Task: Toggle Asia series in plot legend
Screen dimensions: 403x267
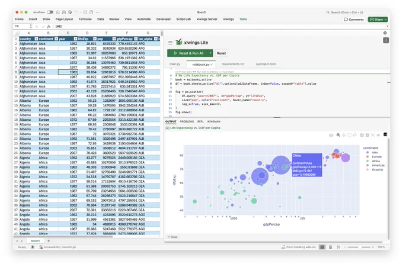Action: pyautogui.click(x=372, y=153)
